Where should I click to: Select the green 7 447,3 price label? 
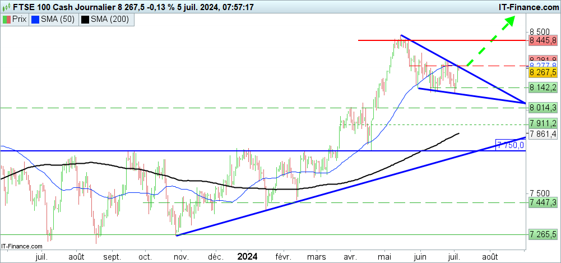(543, 202)
